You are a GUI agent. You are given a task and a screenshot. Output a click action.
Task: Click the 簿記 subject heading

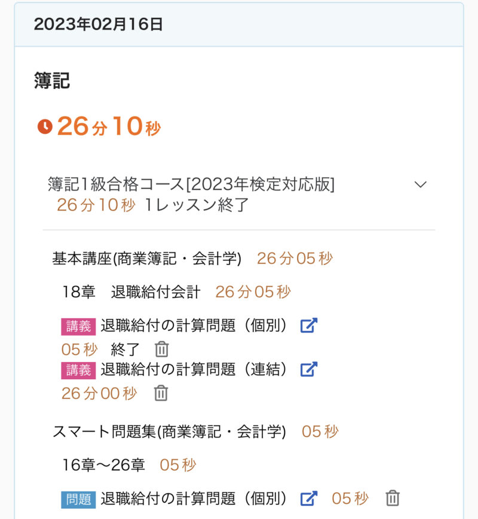tap(52, 81)
